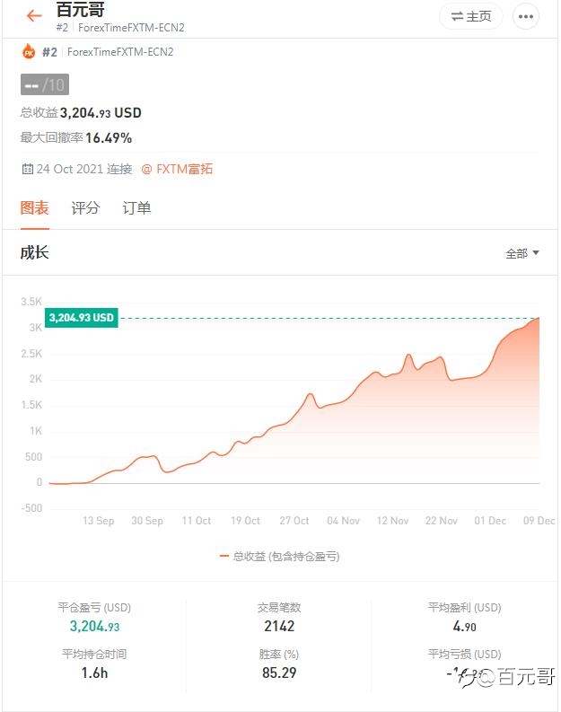Open the three-dot more options menu
Image resolution: width=561 pixels, height=712 pixels.
[526, 17]
